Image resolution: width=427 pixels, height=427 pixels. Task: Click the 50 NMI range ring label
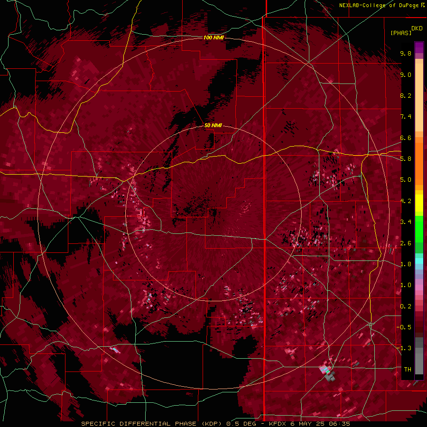coord(213,126)
